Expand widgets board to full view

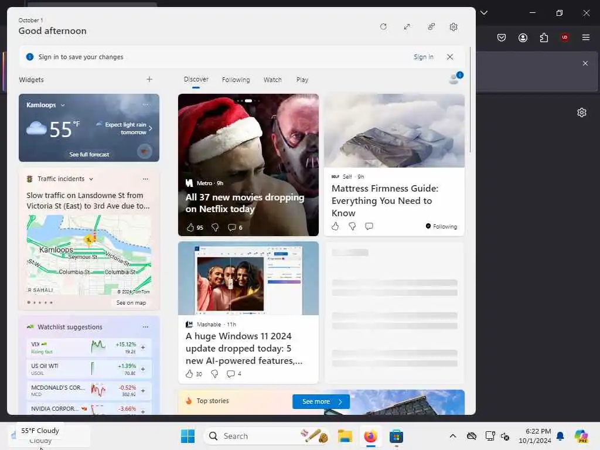(407, 27)
